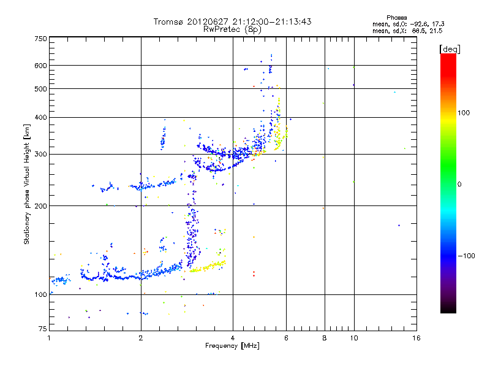The width and height of the screenshot is (490, 368).
Task: Click the rainbow phase colorbar
Action: tap(448, 183)
